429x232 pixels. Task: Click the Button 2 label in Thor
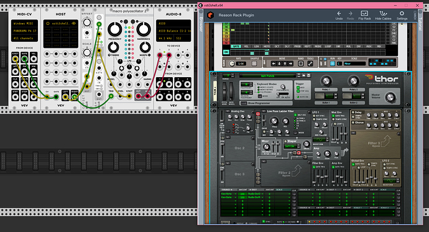tap(353, 103)
